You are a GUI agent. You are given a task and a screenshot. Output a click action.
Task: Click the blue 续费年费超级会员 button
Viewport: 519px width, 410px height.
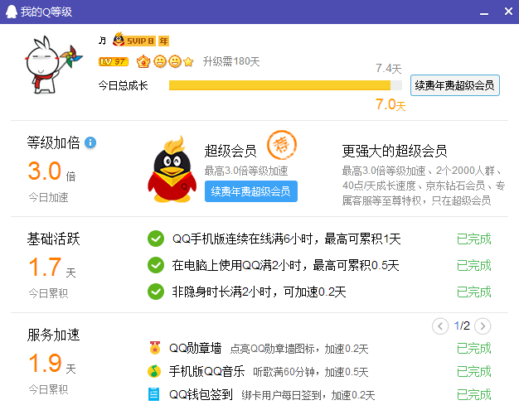[x=251, y=191]
